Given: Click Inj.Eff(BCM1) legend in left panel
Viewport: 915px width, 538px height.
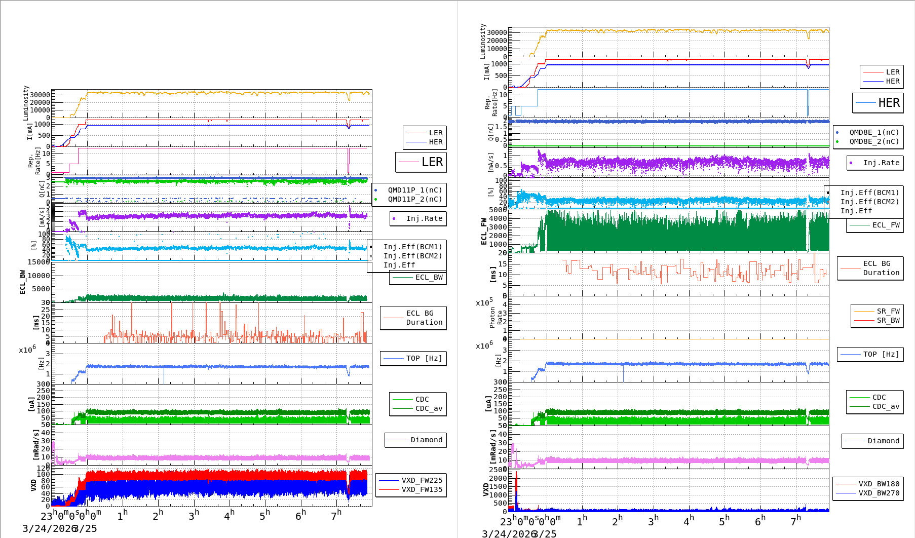Looking at the screenshot, I should (412, 247).
